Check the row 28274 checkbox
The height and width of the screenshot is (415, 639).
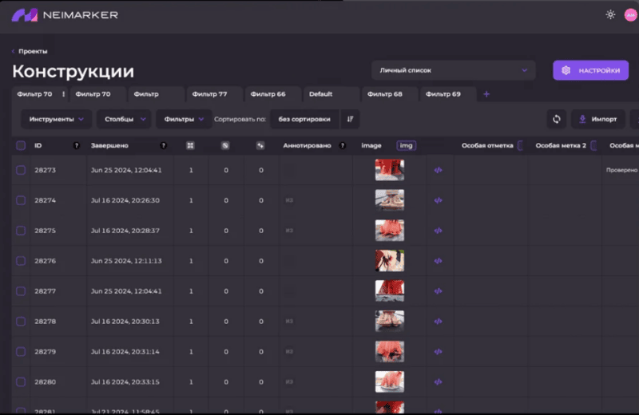[x=21, y=200]
